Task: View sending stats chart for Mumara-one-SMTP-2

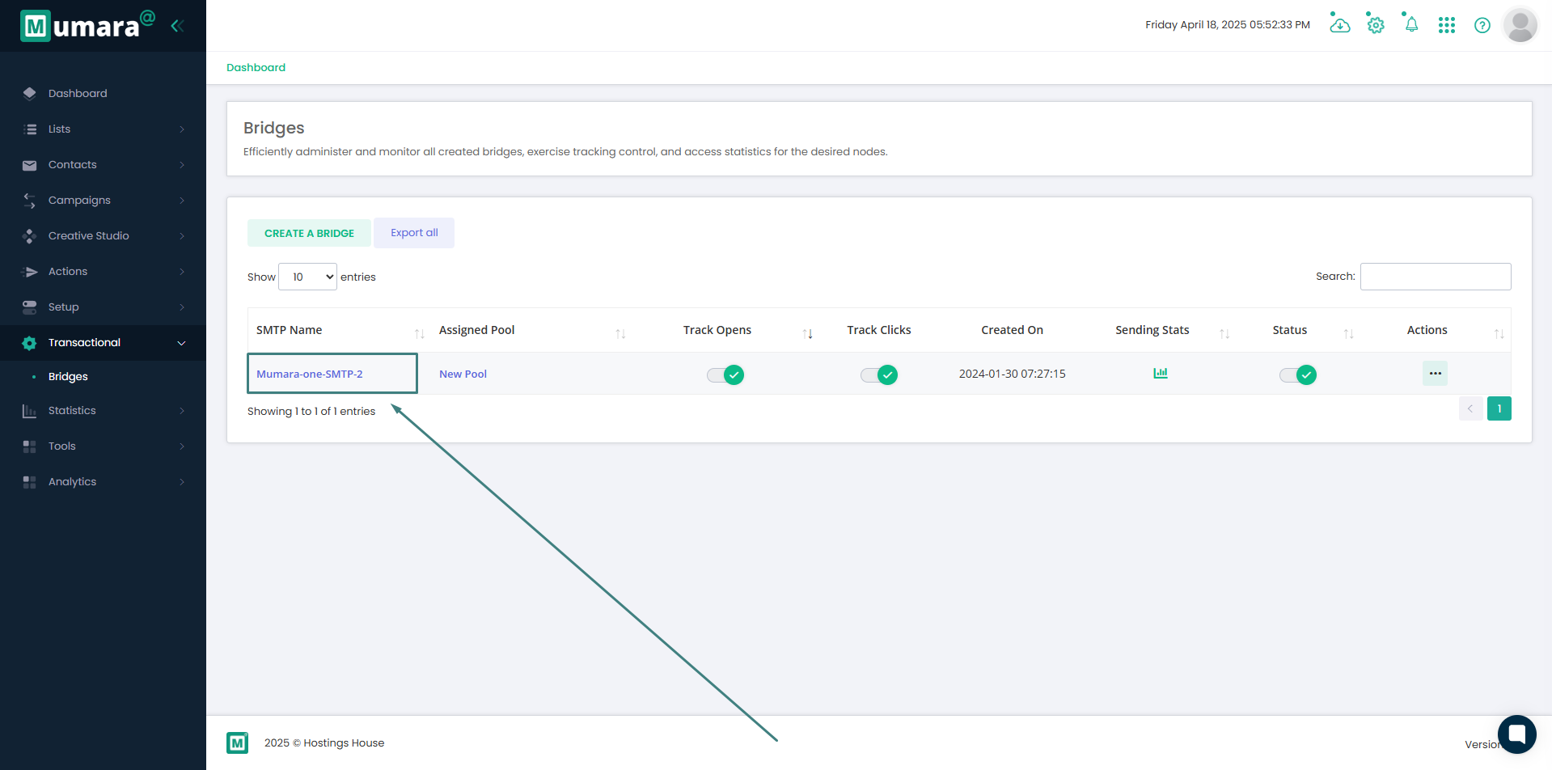Action: [x=1161, y=373]
